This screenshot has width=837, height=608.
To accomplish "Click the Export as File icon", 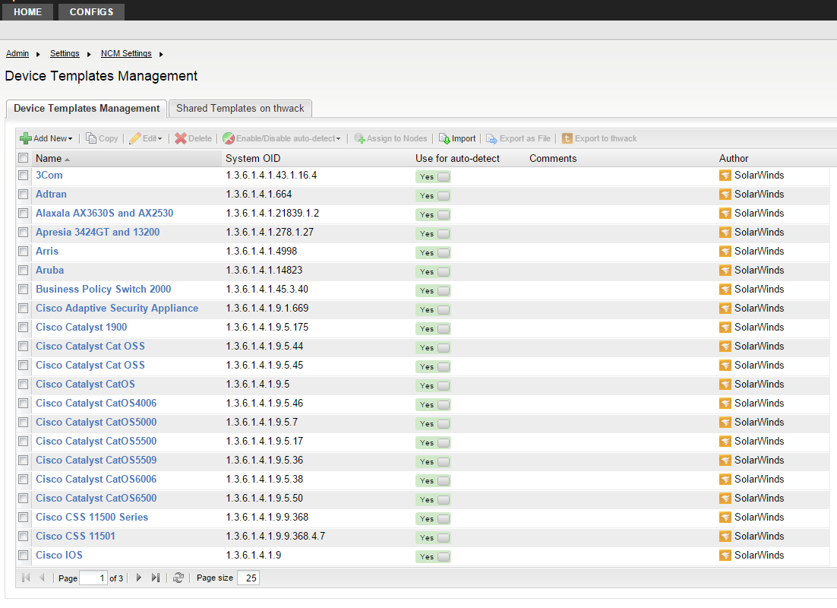I will [491, 138].
